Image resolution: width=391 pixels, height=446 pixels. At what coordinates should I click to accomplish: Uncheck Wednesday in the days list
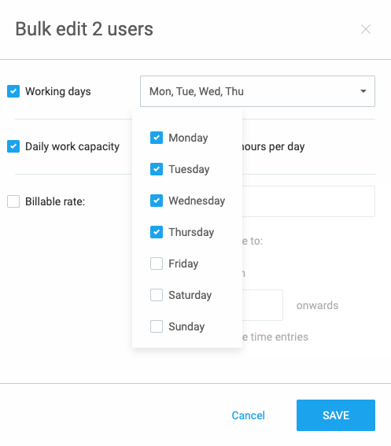[x=157, y=201]
